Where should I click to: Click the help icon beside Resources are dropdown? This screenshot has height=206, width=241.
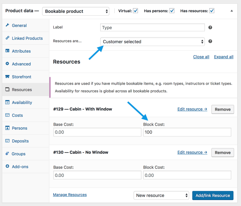tap(210, 41)
